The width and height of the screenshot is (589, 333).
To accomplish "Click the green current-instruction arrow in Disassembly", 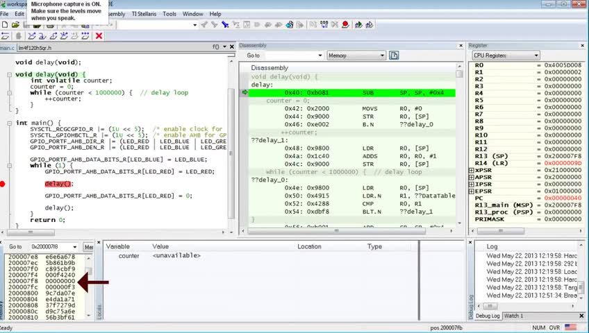I will [x=245, y=92].
